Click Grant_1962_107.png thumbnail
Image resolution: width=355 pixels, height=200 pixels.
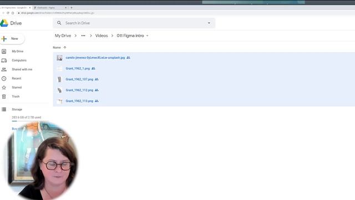click(x=59, y=79)
